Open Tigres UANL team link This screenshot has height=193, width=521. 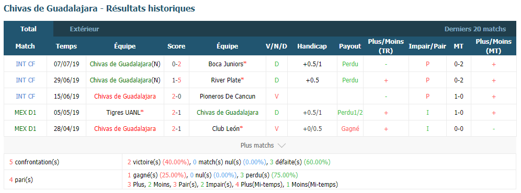[125, 113]
